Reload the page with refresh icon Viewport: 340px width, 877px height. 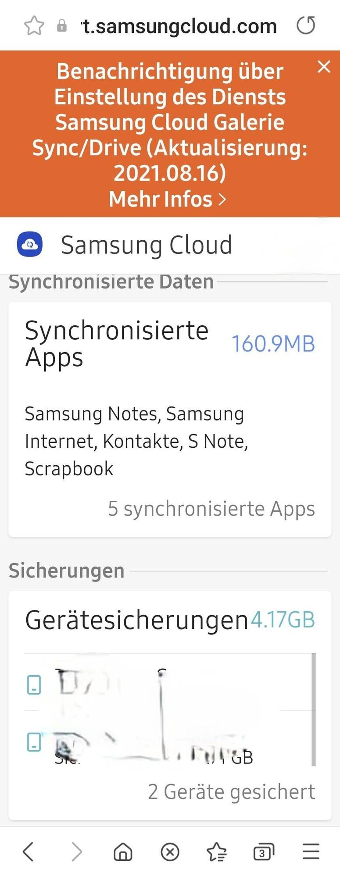306,25
